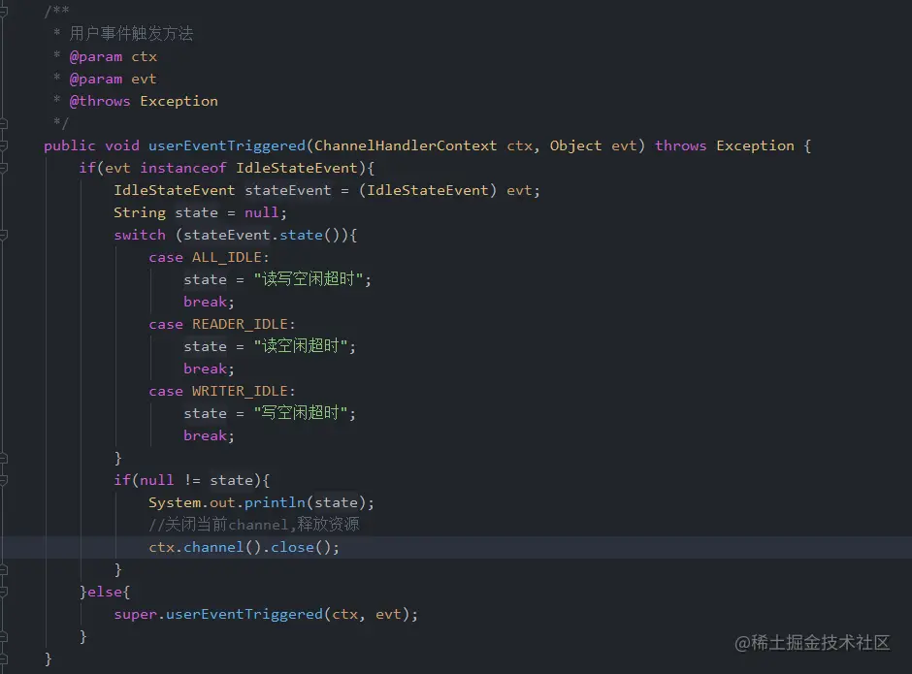Click the 'switch' keyword

140,235
